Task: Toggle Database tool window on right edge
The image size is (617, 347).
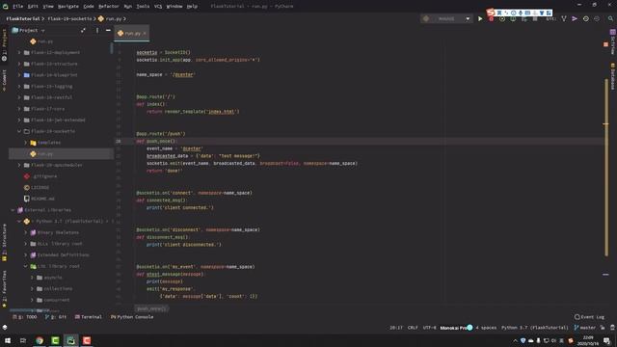Action: [x=613, y=76]
